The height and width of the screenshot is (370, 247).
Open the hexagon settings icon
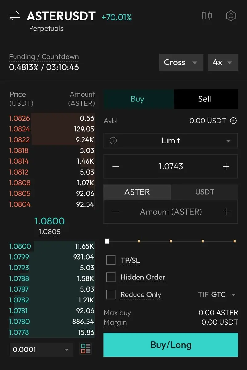[x=231, y=16]
